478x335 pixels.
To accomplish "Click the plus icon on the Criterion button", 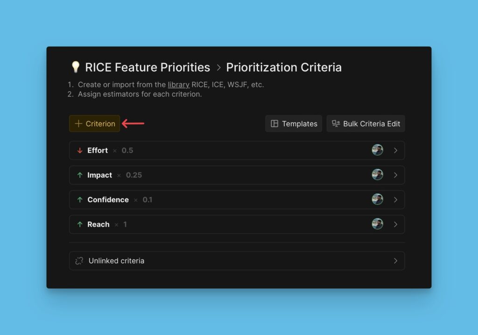I will (77, 123).
